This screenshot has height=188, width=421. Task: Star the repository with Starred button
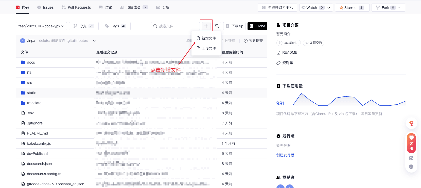[x=352, y=8]
